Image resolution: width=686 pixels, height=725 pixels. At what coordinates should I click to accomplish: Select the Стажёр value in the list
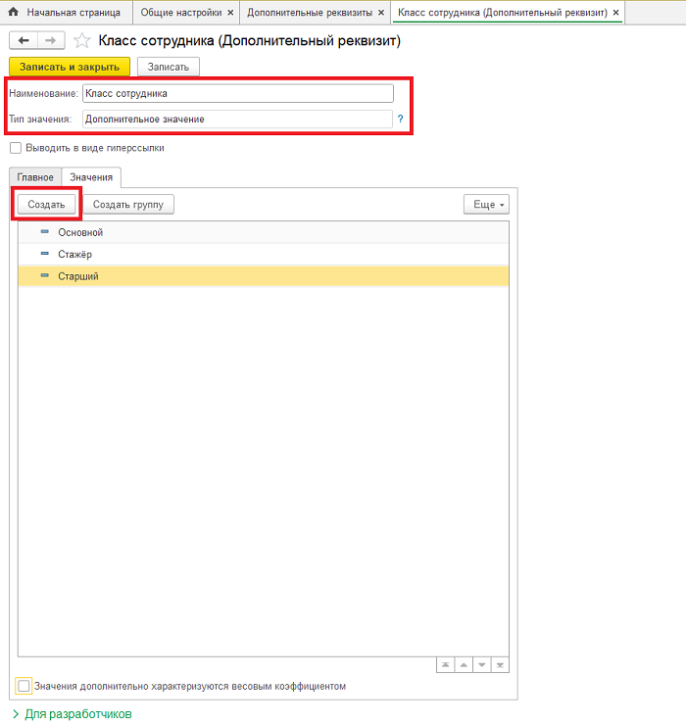click(75, 255)
